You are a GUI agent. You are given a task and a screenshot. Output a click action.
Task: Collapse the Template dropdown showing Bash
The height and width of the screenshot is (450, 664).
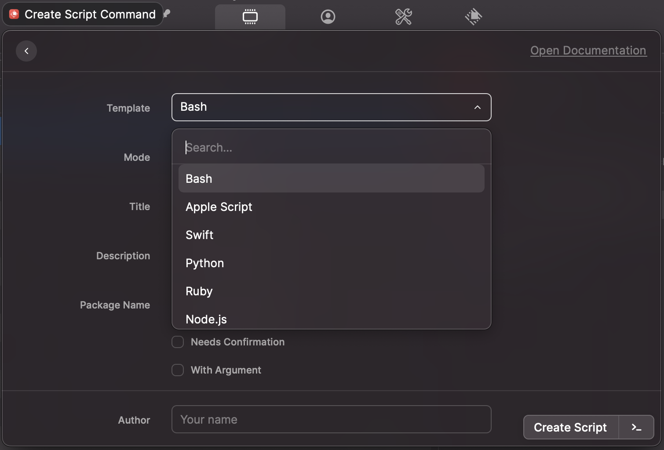tap(332, 107)
